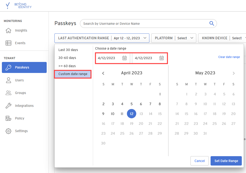Go to next month with right arrow
This screenshot has height=173, width=246.
234,73
